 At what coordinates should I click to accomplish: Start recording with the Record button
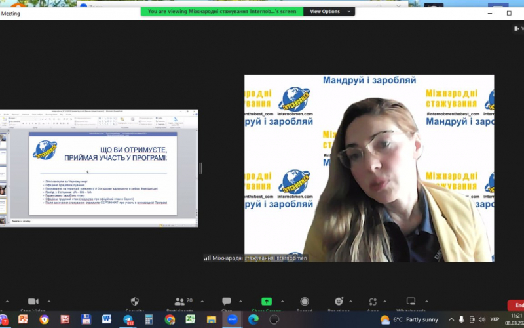pos(305,302)
